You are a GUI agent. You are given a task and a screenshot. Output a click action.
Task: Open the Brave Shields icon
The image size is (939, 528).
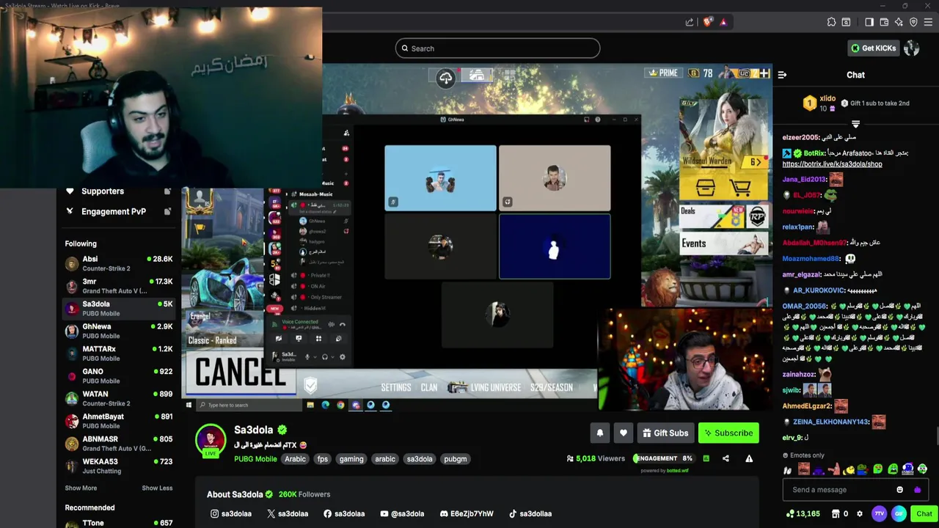(707, 22)
